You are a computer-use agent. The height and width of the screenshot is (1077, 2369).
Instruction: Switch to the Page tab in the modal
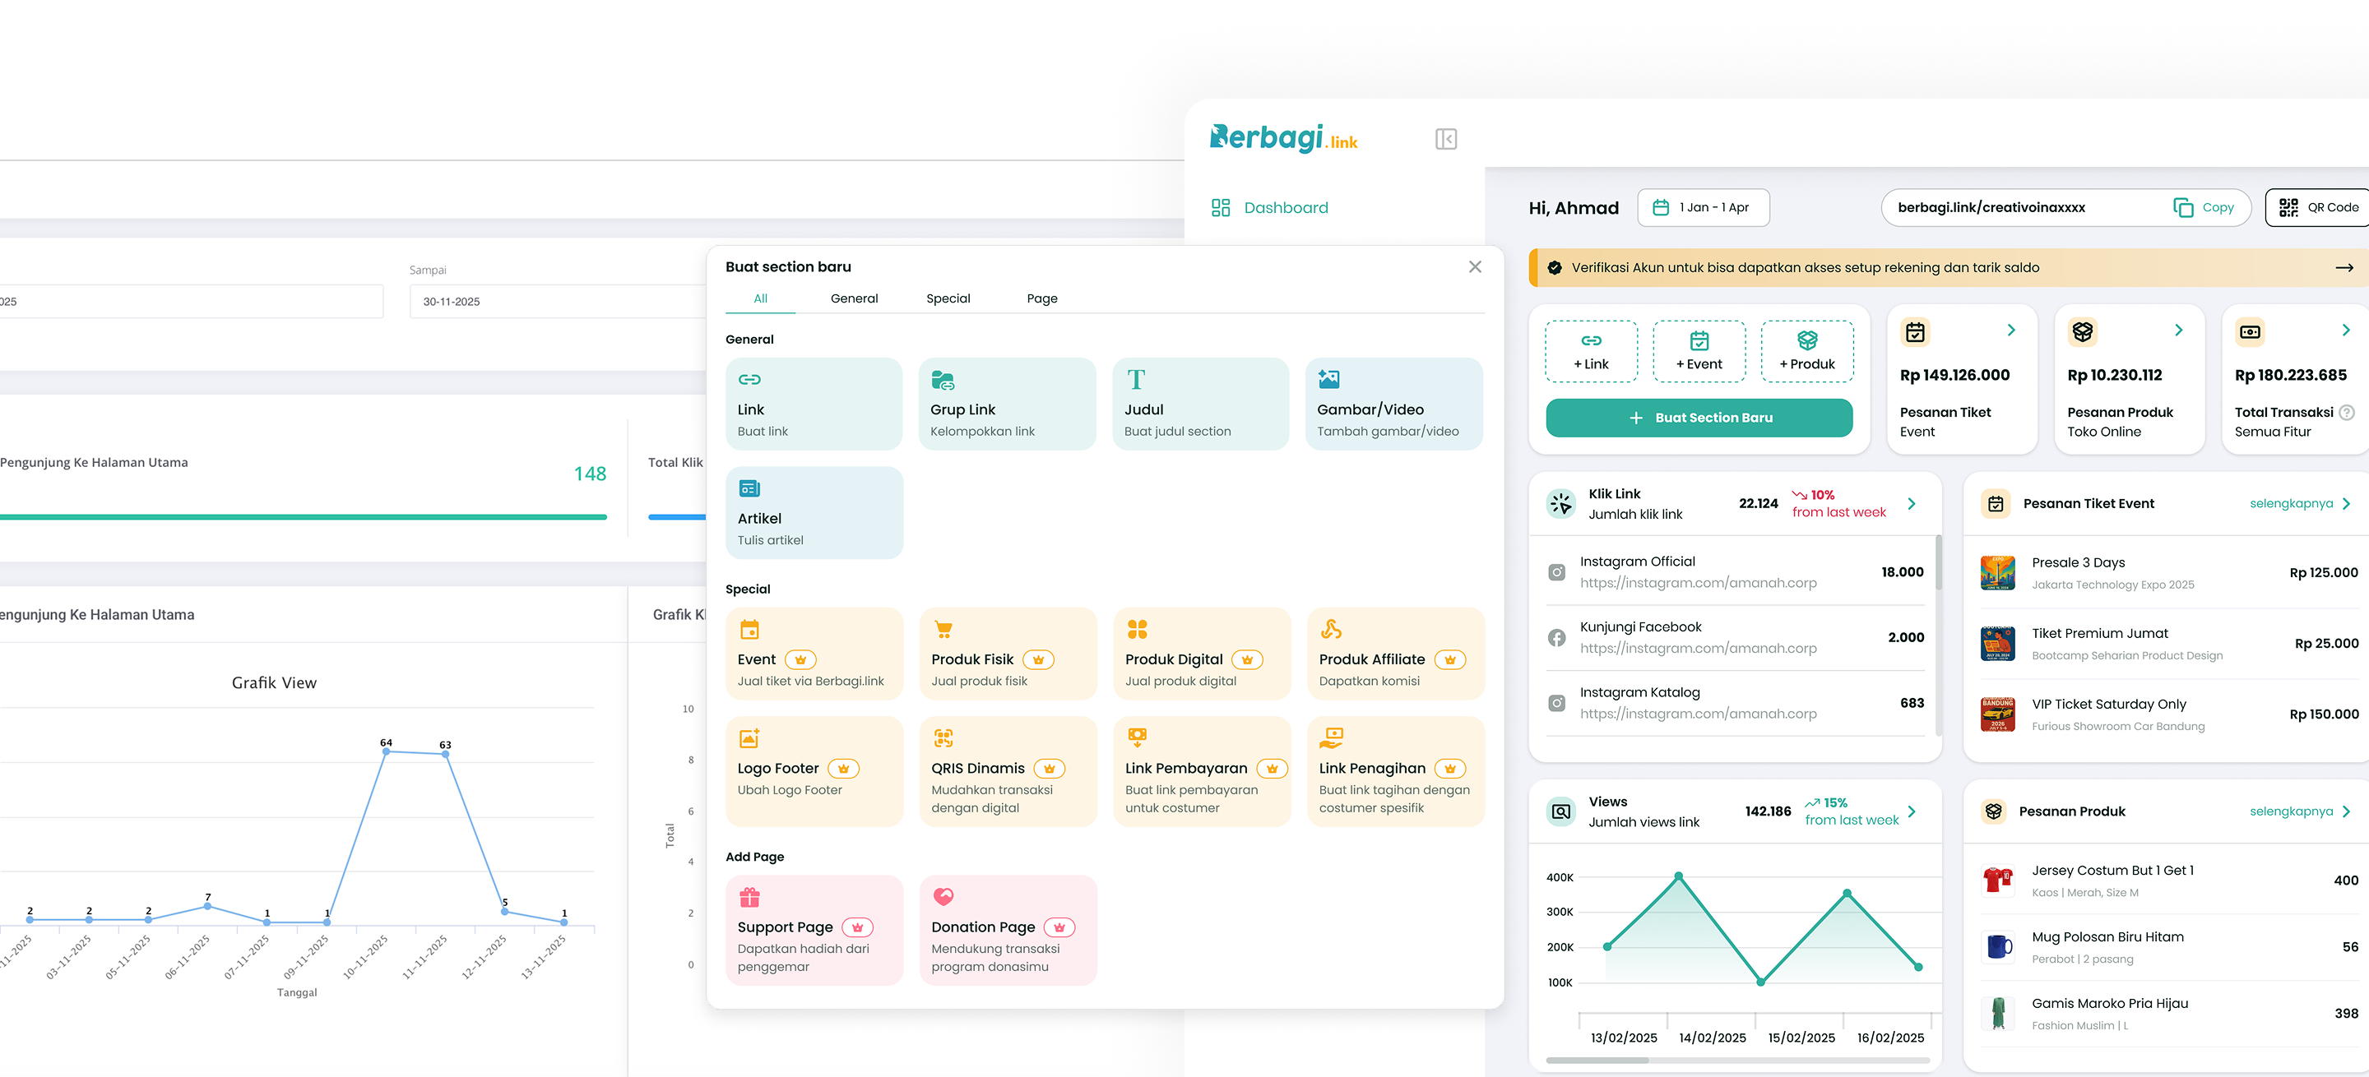coord(1042,298)
